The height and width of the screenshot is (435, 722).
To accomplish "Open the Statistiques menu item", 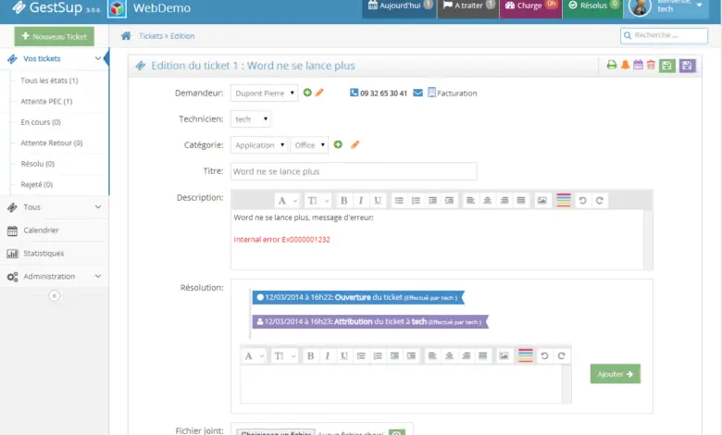I will point(55,254).
